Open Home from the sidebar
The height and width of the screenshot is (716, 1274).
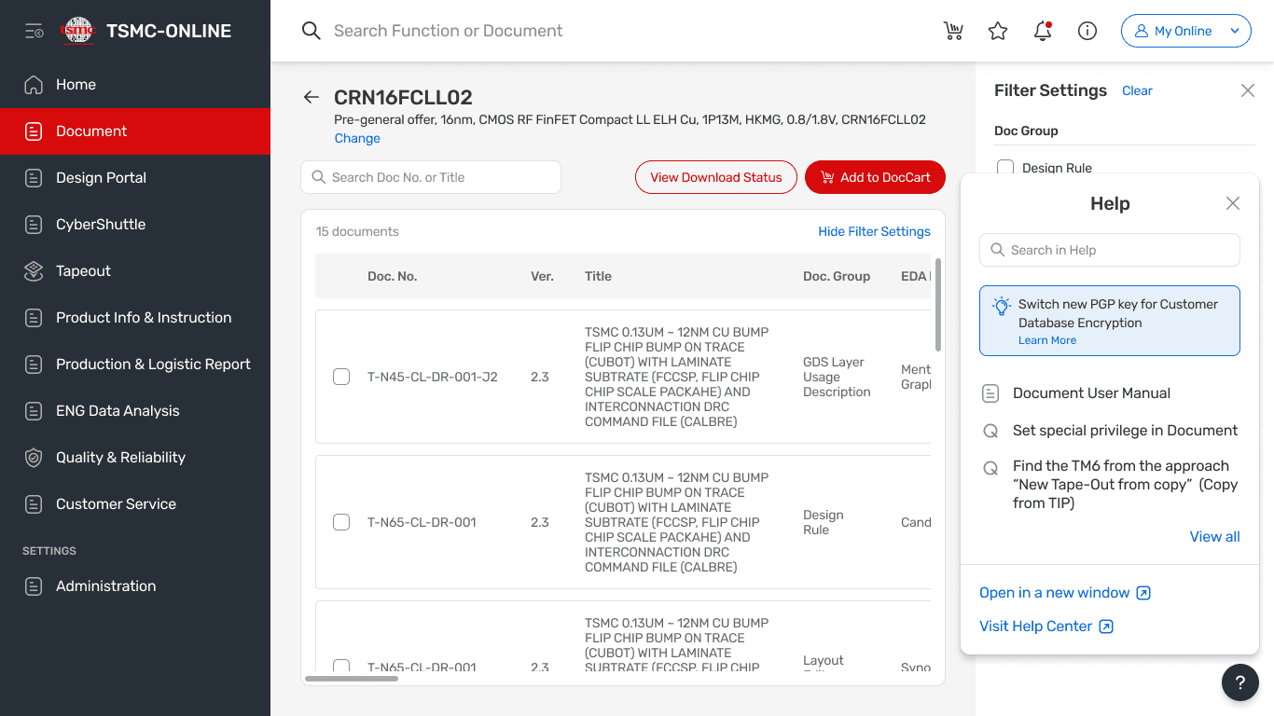pos(135,85)
